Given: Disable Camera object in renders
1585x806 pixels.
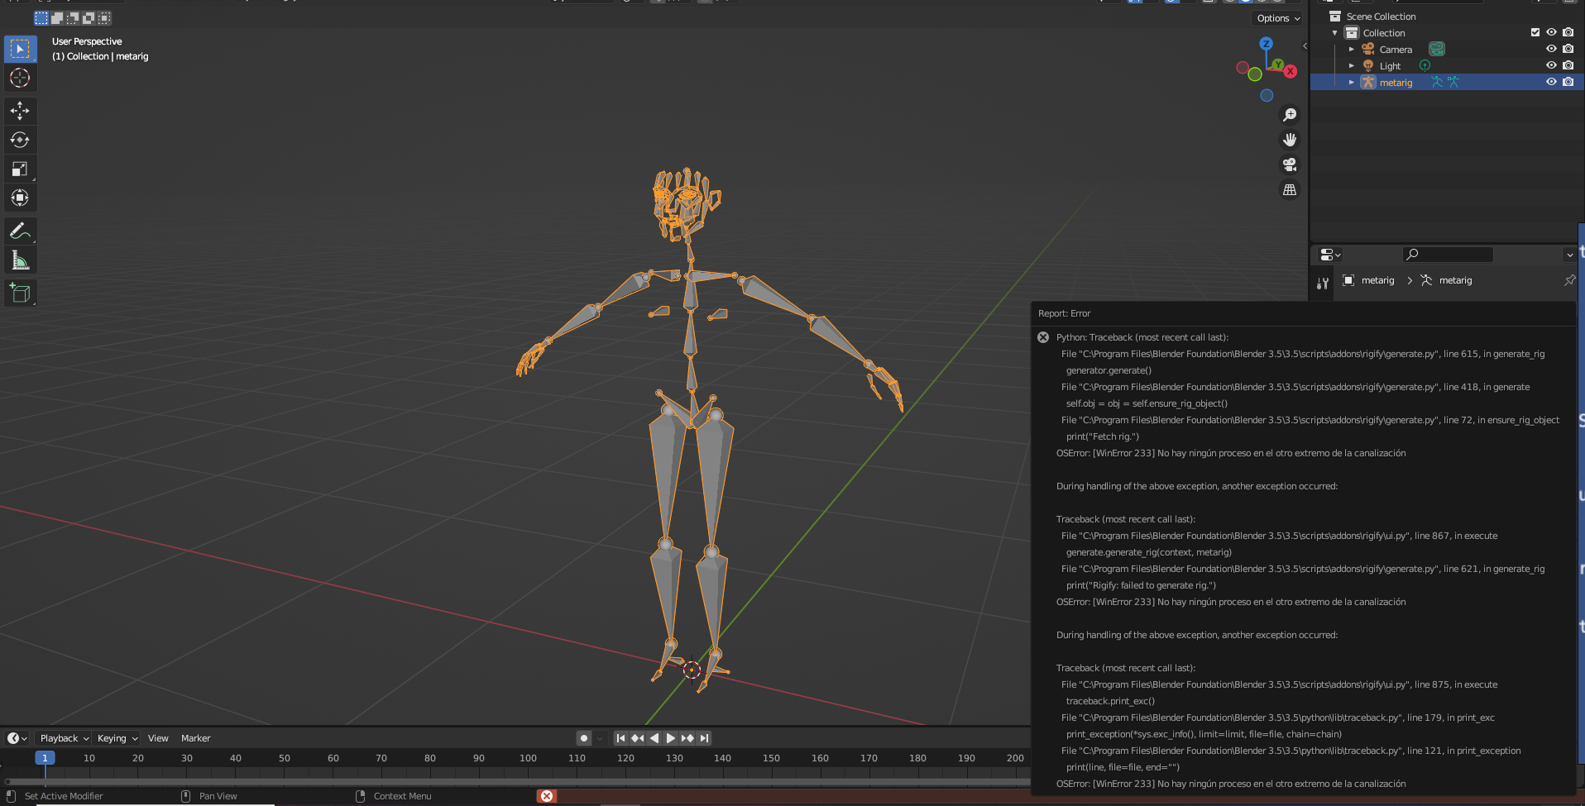Looking at the screenshot, I should (1568, 49).
